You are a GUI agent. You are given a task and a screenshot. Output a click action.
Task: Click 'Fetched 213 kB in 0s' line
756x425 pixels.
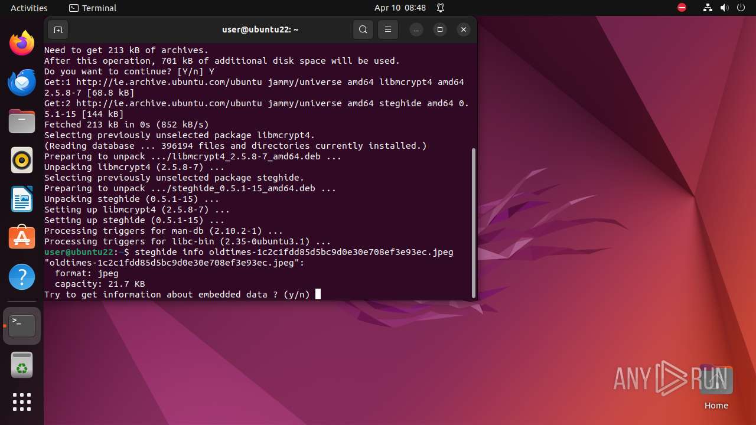126,125
